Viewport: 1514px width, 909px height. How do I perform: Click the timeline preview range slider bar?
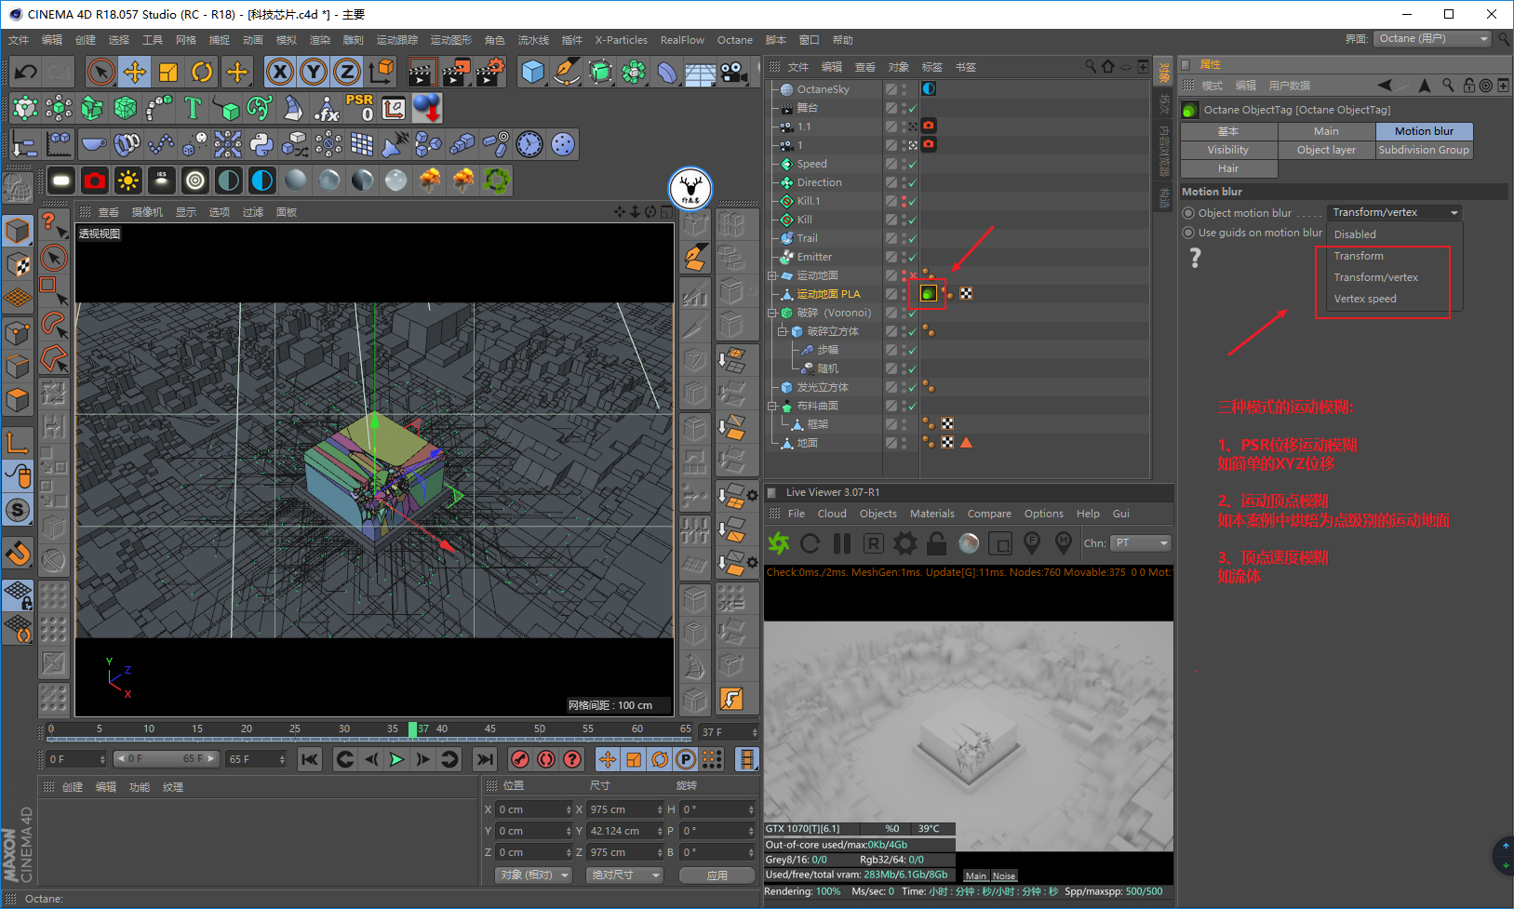click(166, 759)
